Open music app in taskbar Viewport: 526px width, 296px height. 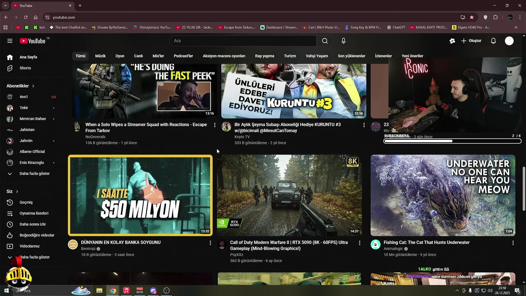[126, 291]
